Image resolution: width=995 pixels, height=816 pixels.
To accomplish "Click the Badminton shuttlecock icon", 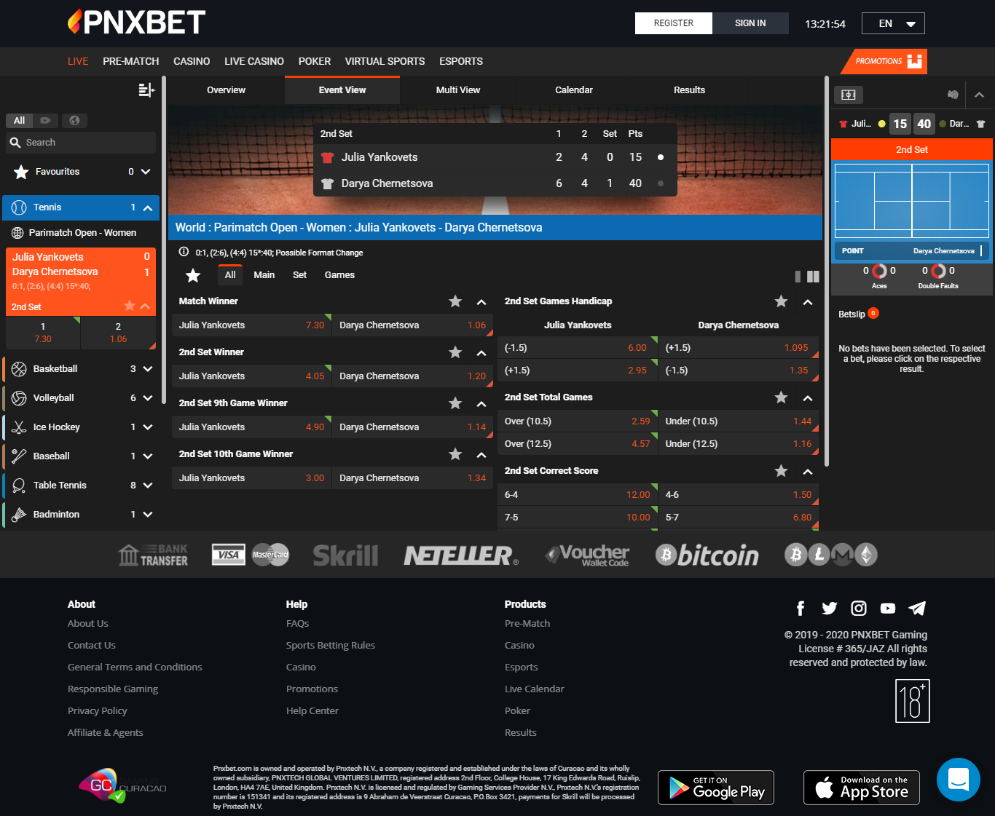I will 19,515.
